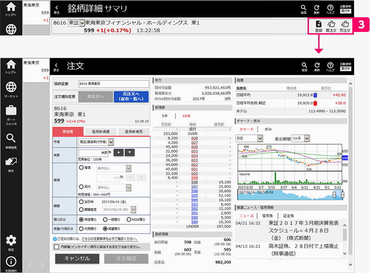Click info icon beside ご注文の際には notice
Viewport: 370px width, 273px height.
coord(55,239)
